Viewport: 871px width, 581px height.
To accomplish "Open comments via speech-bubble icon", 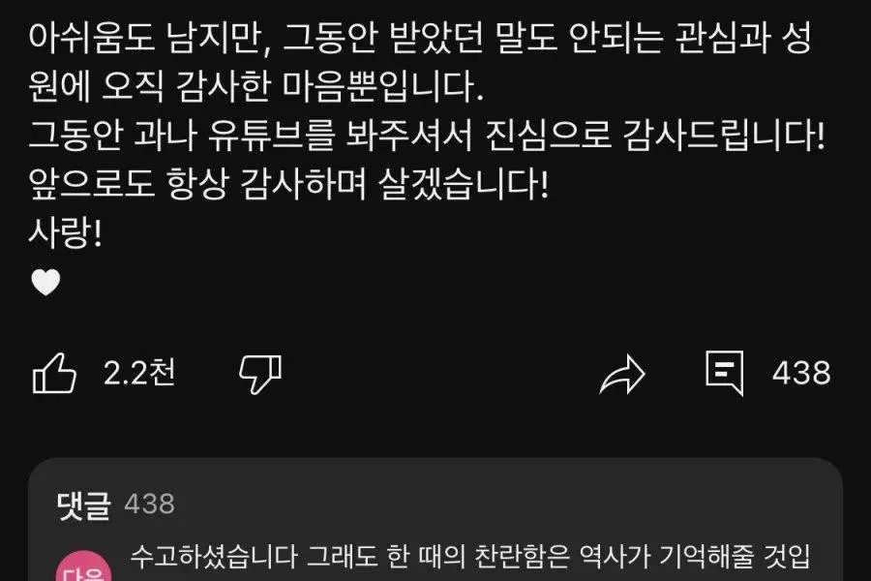I will (724, 373).
